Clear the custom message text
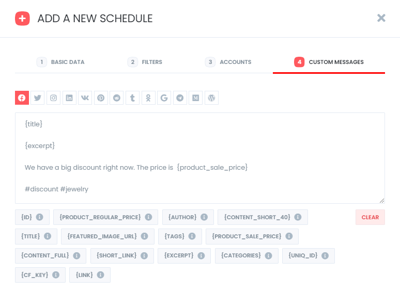 pos(370,217)
